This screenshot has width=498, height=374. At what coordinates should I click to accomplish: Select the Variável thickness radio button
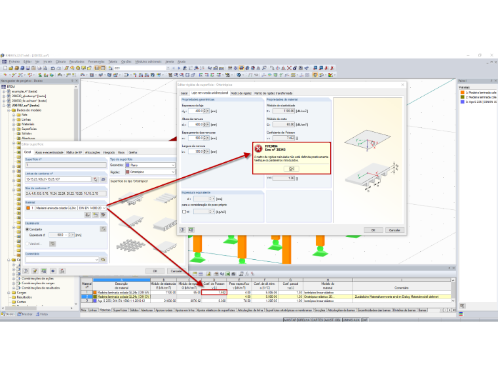28,243
